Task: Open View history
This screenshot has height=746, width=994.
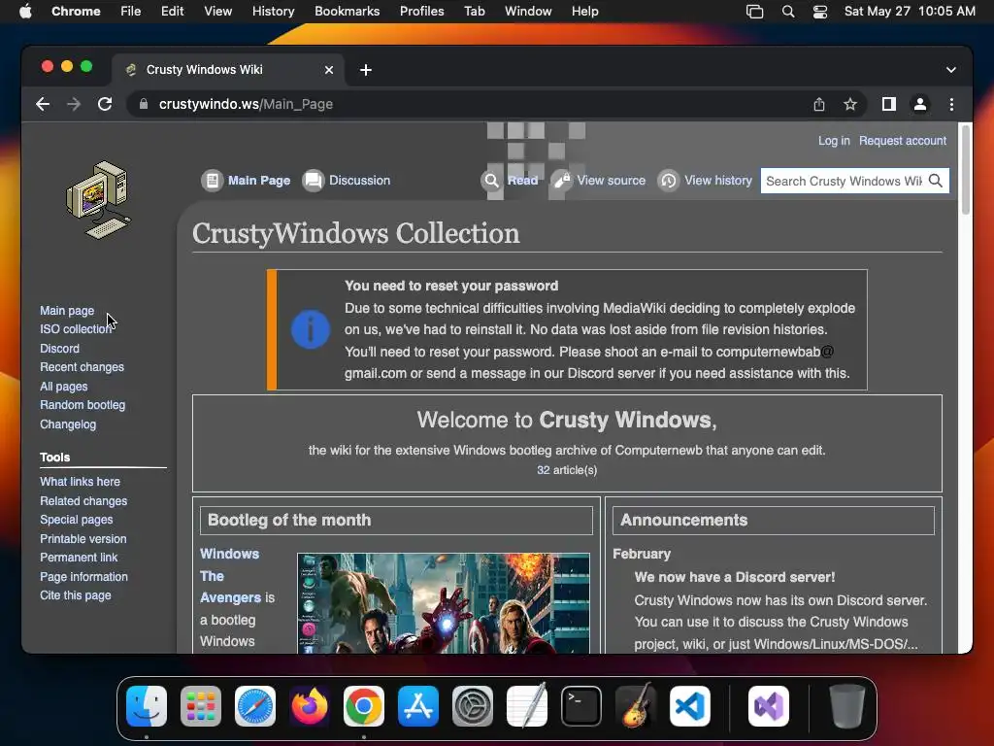Action: (705, 180)
